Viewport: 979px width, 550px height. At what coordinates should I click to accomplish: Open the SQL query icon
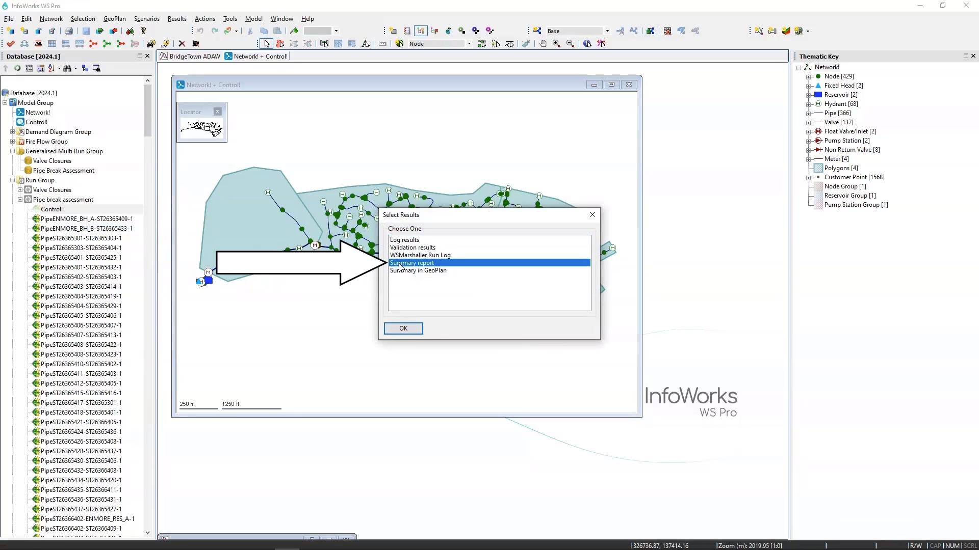(38, 44)
